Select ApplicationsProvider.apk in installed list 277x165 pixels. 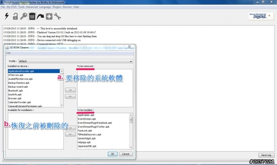pos(34,71)
